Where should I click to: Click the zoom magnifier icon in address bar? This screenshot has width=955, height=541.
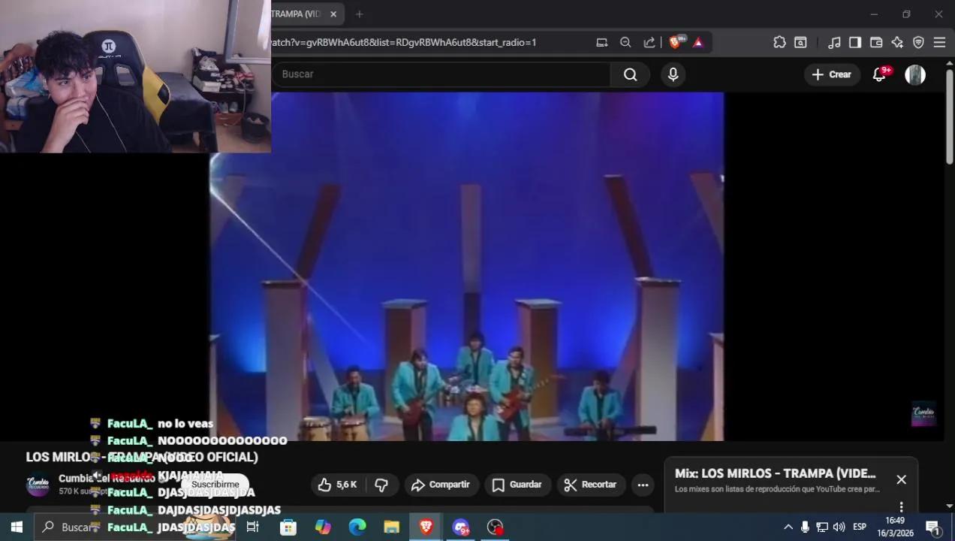pos(625,43)
